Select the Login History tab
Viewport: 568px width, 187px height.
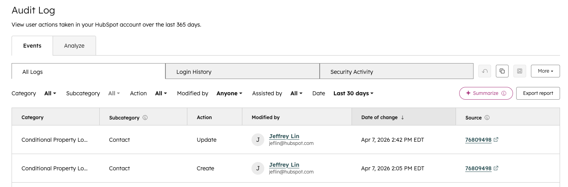242,72
